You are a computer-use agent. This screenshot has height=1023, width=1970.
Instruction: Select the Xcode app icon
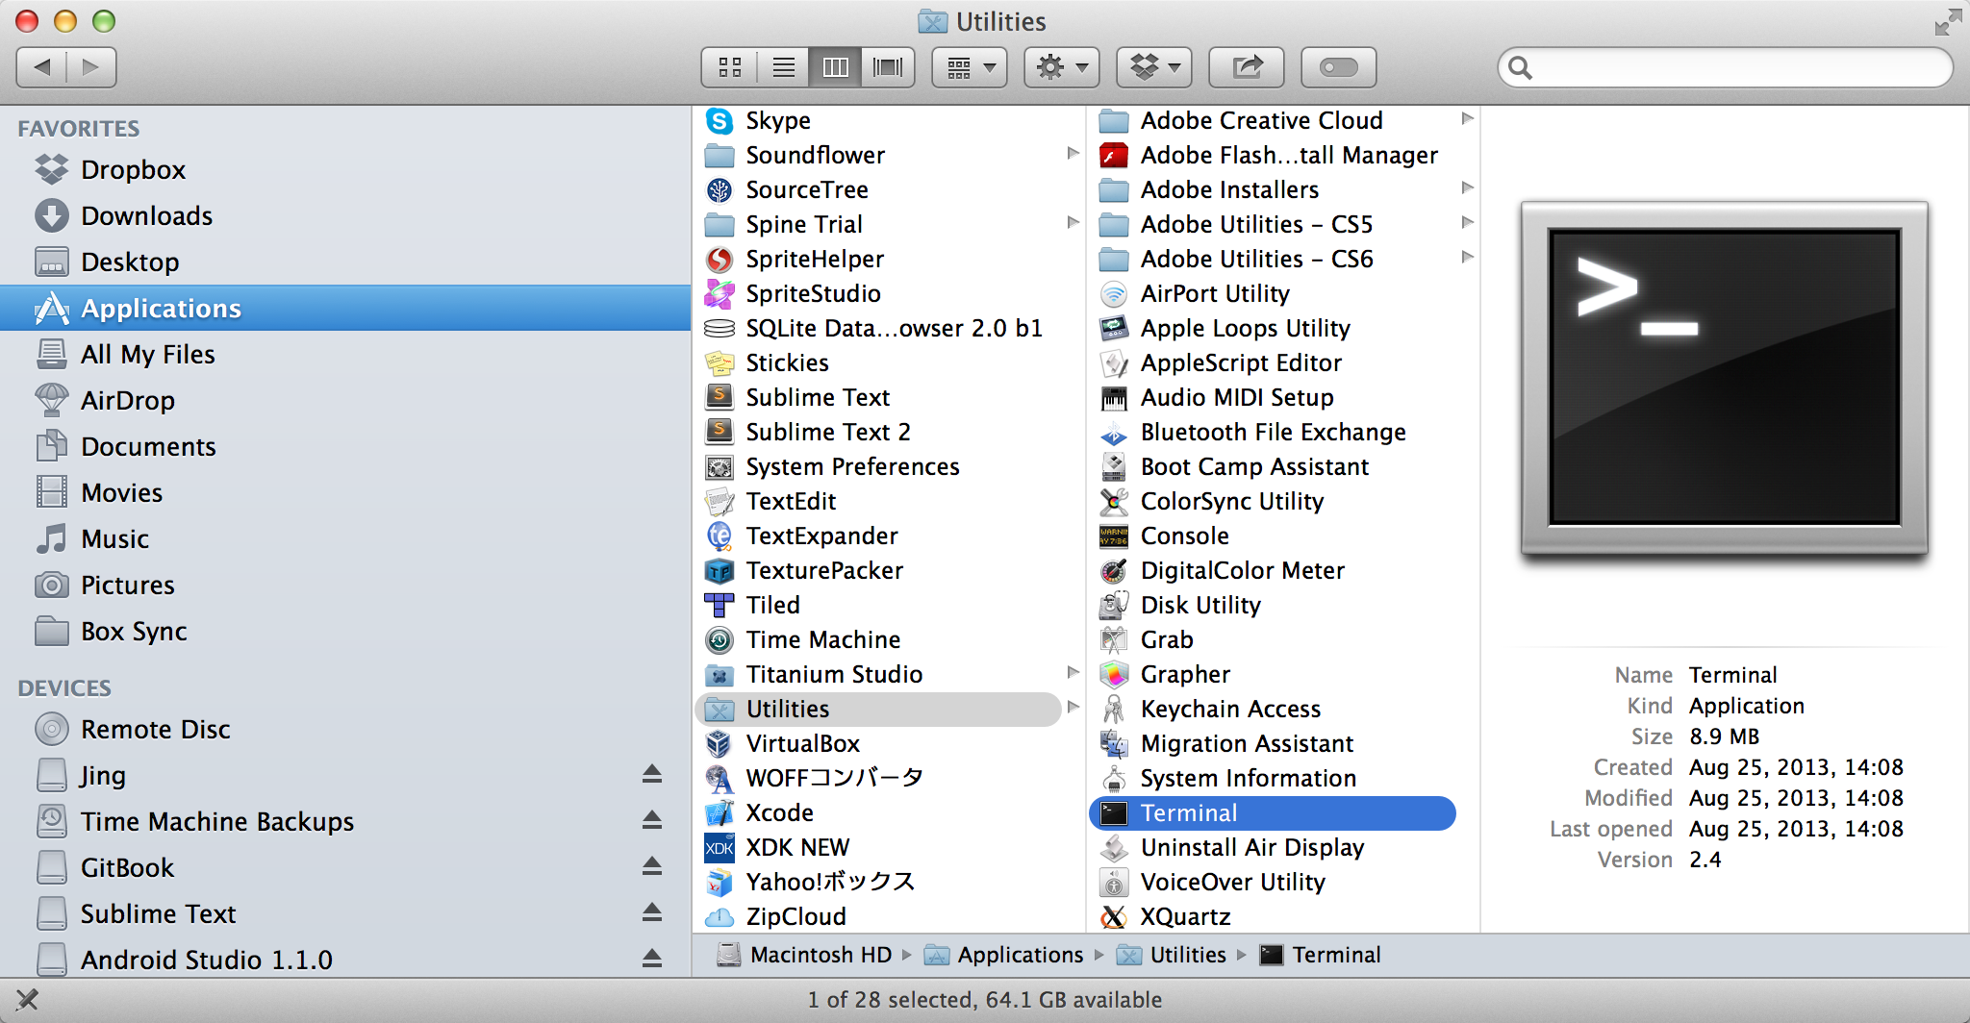[720, 812]
